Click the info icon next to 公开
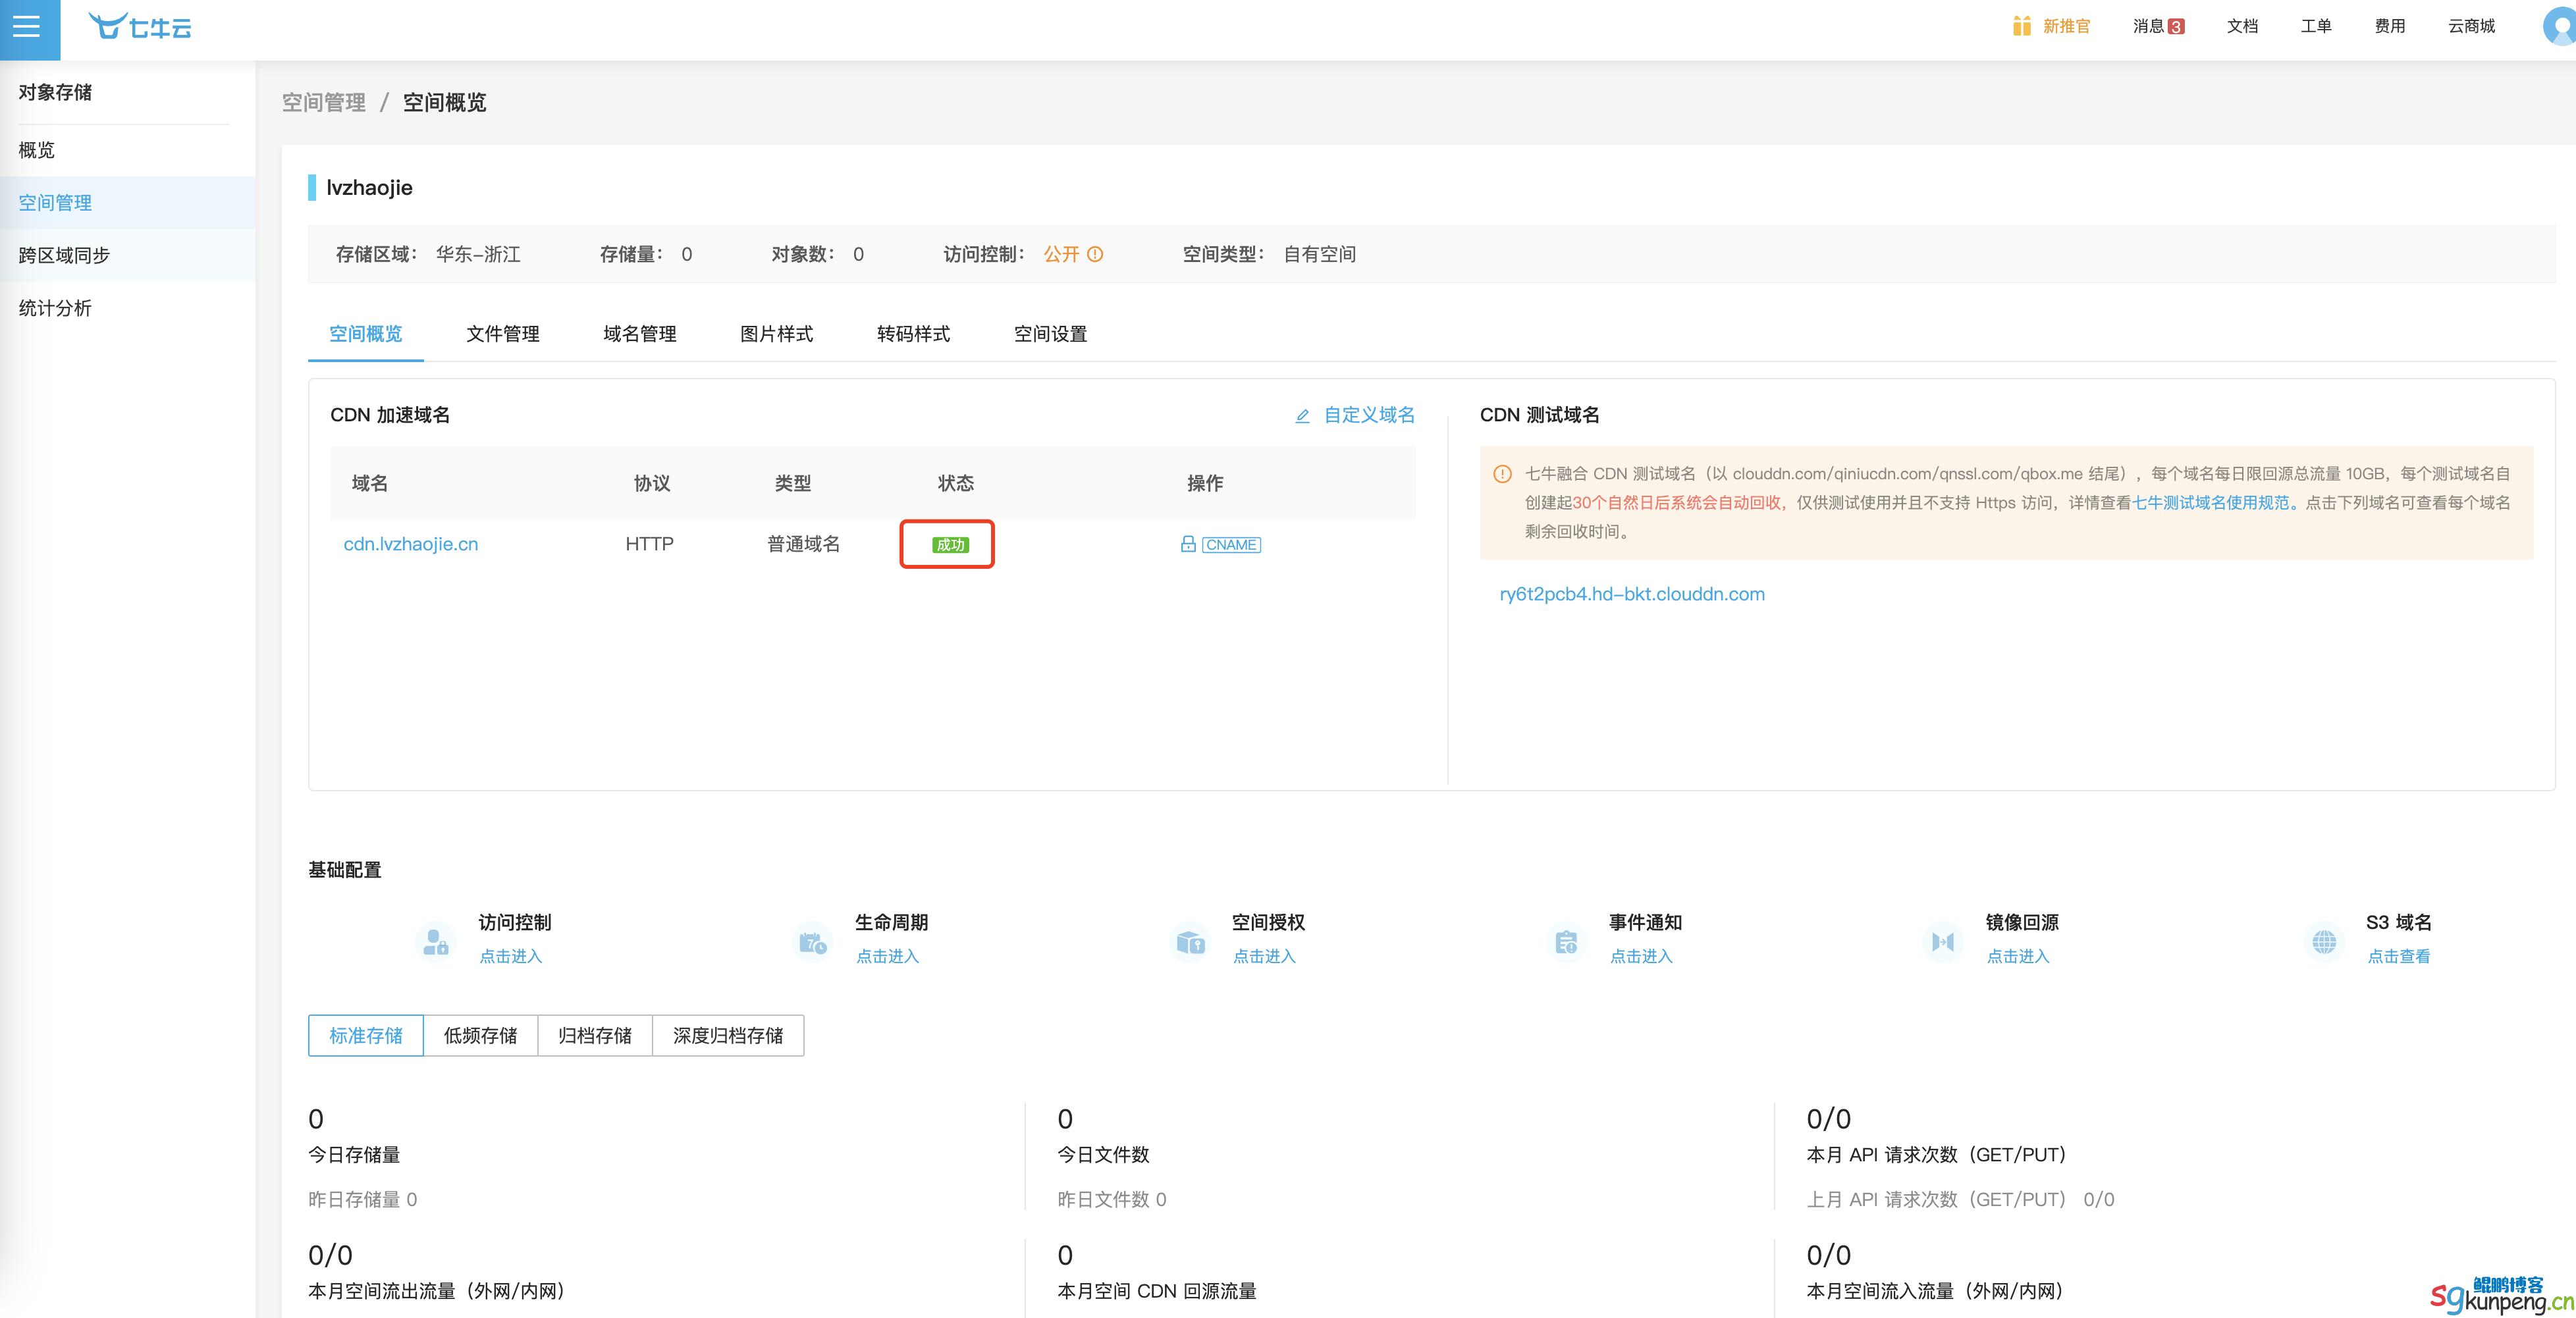The width and height of the screenshot is (2576, 1318). [1095, 254]
